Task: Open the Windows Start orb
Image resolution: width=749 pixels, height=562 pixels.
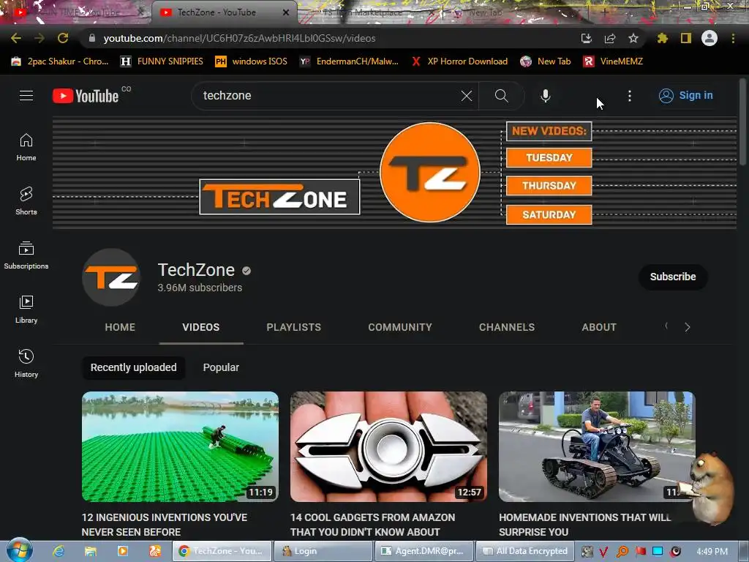Action: (x=19, y=551)
